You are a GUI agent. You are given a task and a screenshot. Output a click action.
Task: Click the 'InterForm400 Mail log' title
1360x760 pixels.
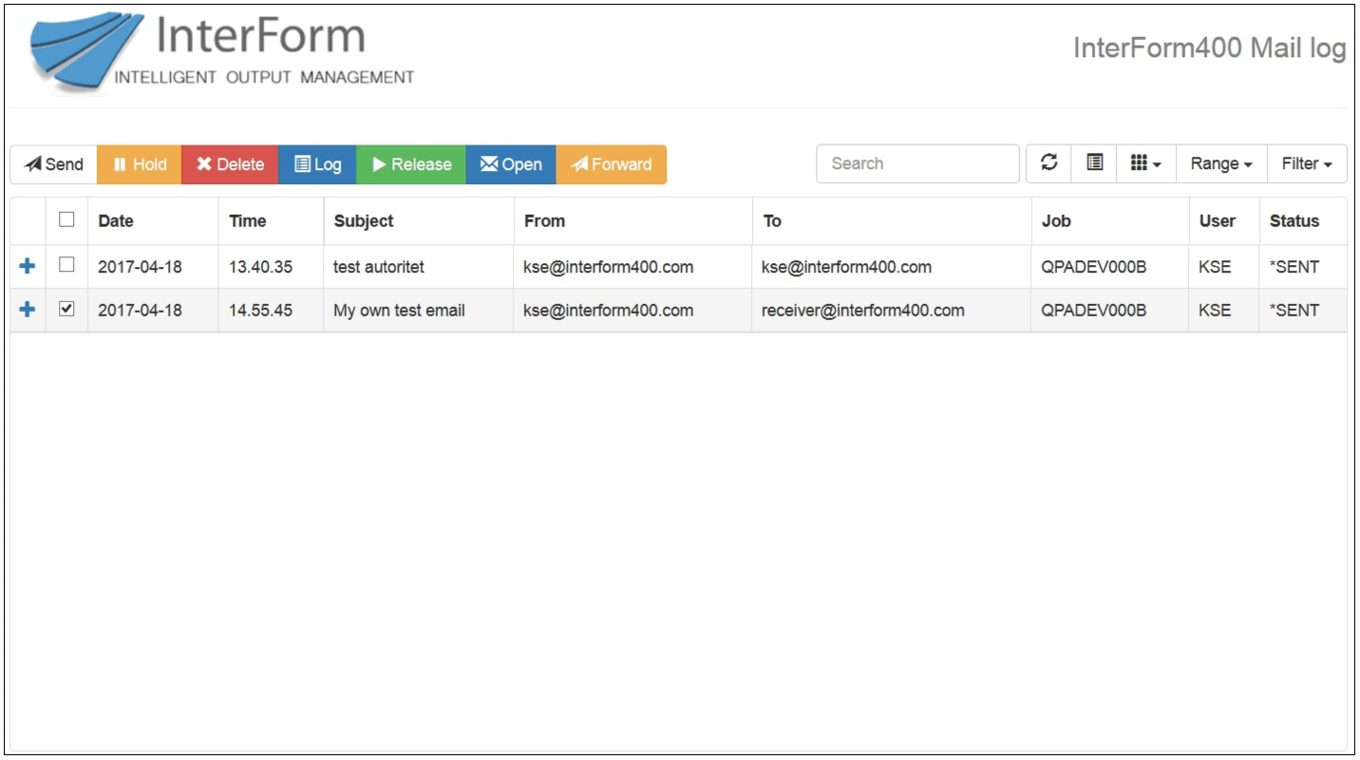pyautogui.click(x=1209, y=47)
